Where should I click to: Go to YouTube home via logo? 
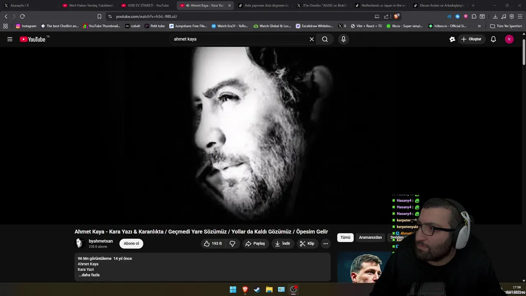click(x=32, y=39)
